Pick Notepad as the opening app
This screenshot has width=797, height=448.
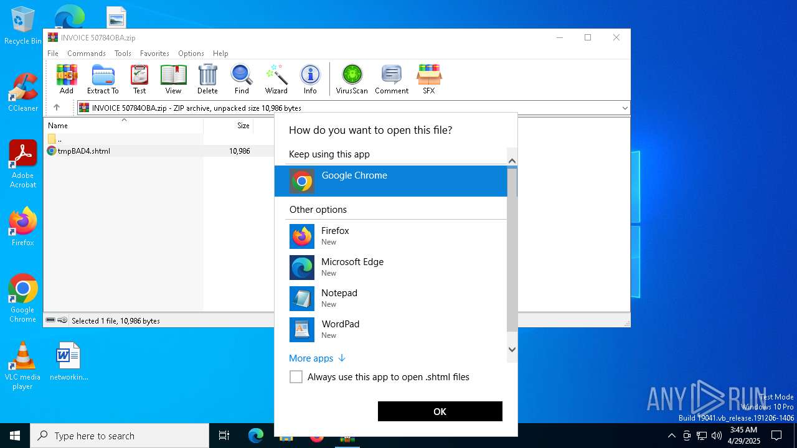pos(391,299)
